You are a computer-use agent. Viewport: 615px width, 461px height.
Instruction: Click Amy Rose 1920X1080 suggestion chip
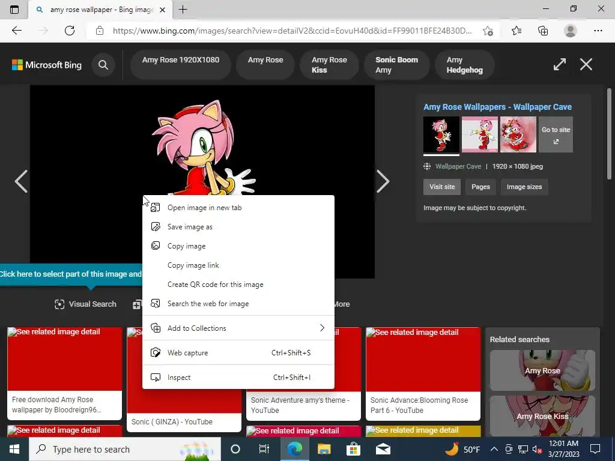pos(181,65)
